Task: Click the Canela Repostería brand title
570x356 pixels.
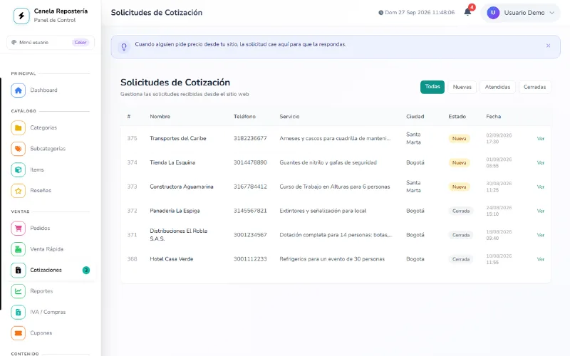Action: (61, 11)
